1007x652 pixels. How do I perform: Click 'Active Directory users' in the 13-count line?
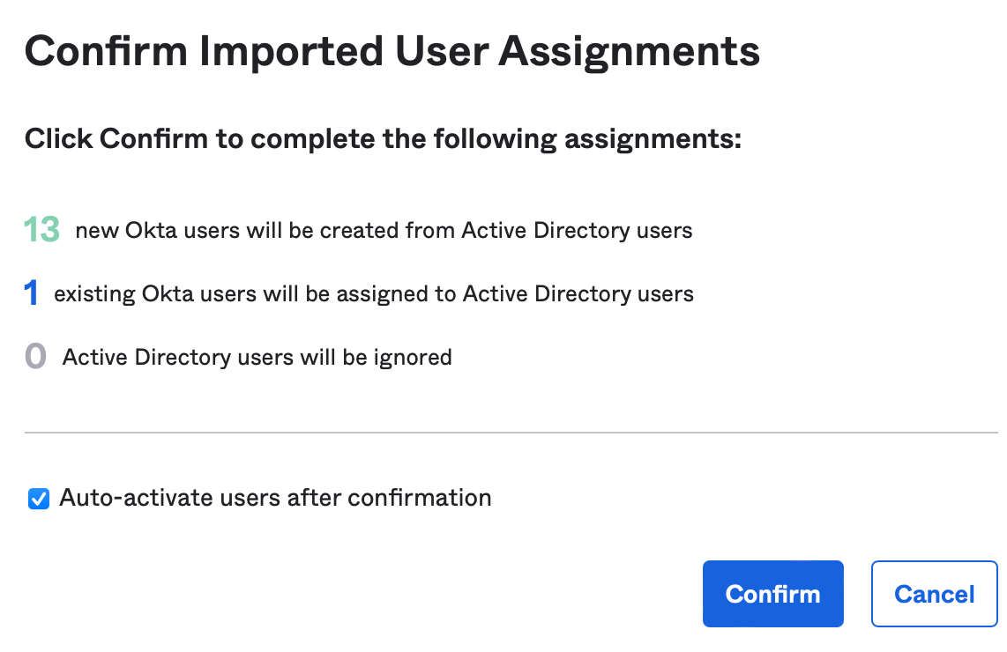point(577,231)
